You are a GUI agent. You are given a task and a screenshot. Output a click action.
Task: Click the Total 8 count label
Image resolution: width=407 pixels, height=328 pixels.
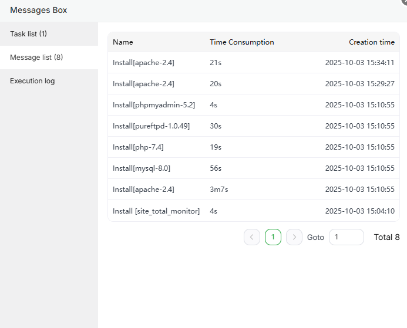(x=386, y=237)
